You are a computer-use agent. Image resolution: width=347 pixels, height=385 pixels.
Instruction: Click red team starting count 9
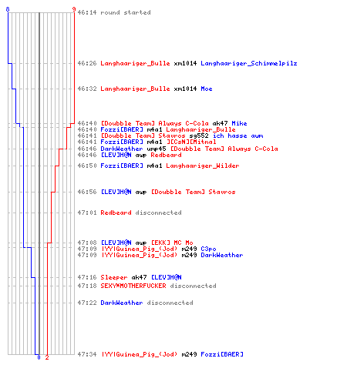pyautogui.click(x=74, y=9)
